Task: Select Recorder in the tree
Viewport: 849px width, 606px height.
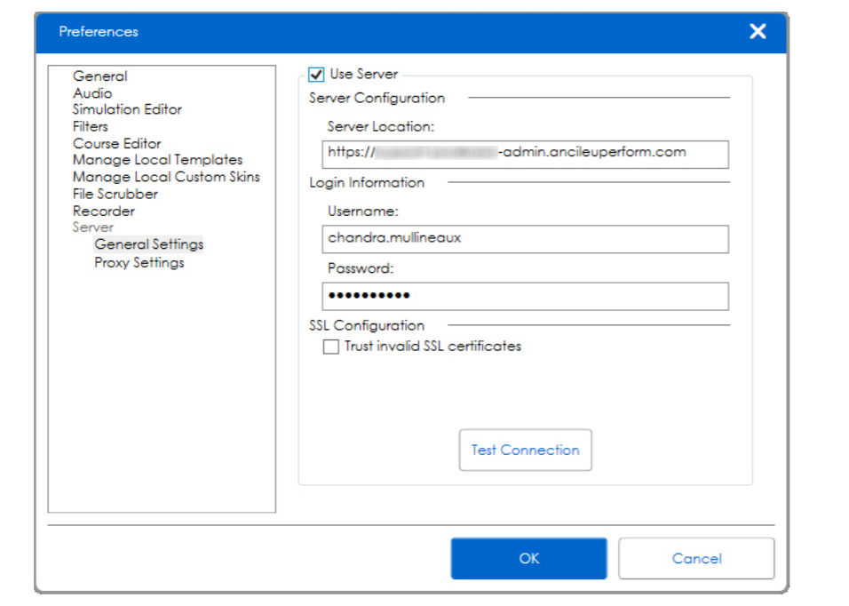Action: click(104, 211)
